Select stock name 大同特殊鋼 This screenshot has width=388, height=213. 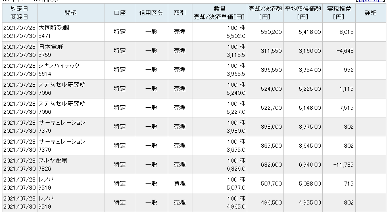(54, 28)
